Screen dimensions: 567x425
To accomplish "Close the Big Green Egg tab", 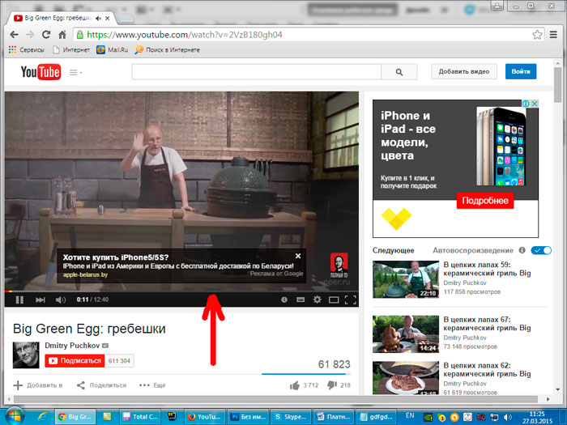I will coord(108,18).
